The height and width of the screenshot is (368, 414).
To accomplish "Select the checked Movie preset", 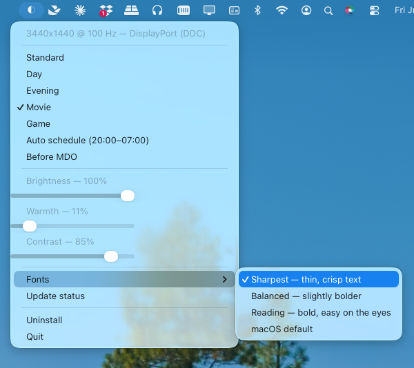I will coord(124,108).
